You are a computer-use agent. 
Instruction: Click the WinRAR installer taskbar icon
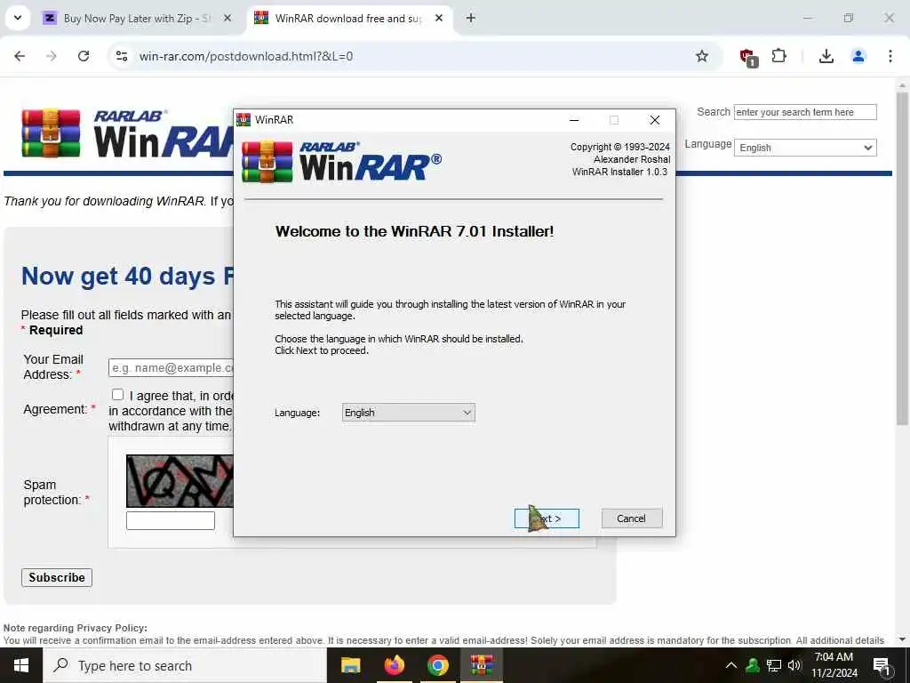(x=482, y=665)
